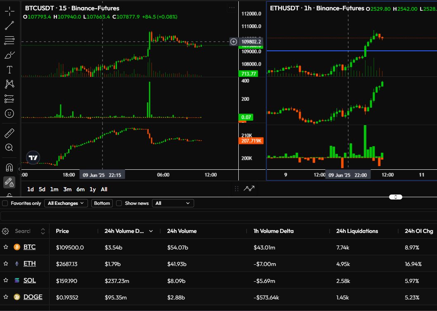Open the DOGE symbol link
This screenshot has width=437, height=311.
[33, 297]
